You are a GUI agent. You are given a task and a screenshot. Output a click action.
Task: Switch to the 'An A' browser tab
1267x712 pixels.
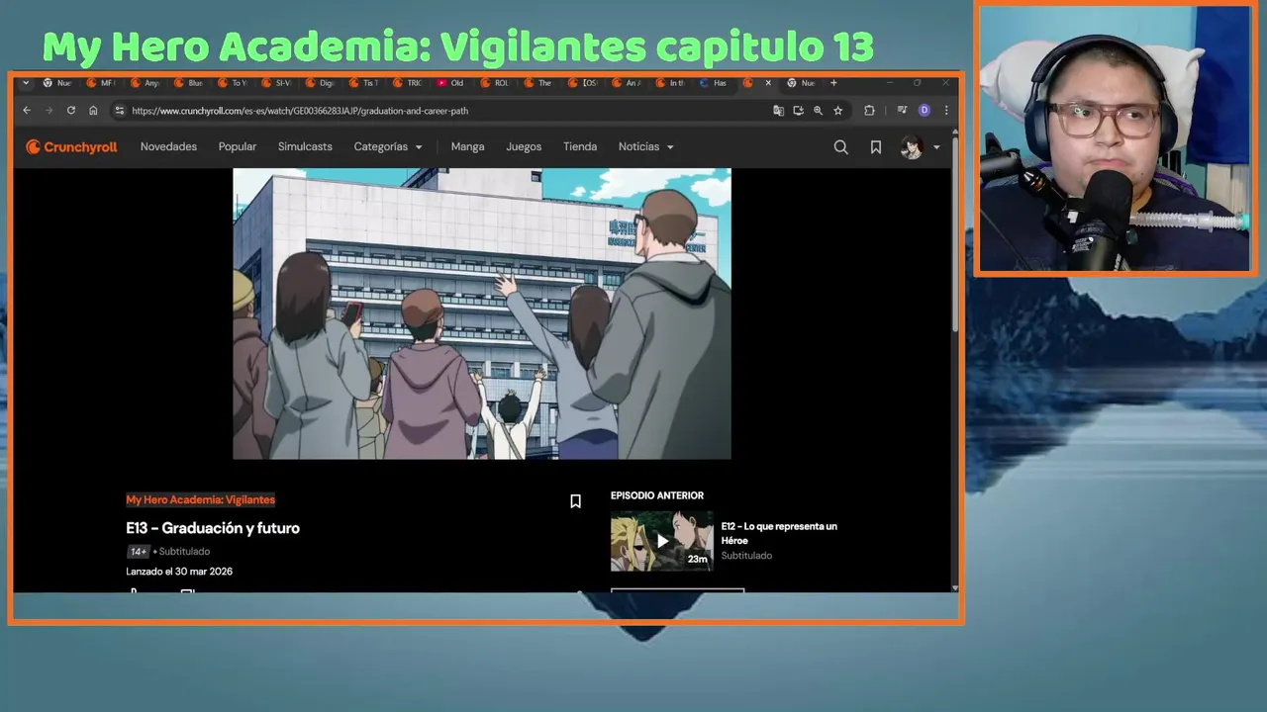click(x=626, y=83)
